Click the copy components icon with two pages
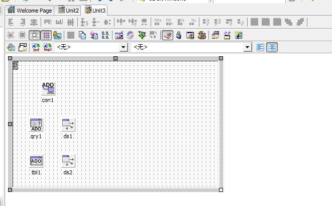This screenshot has height=206, width=332. pyautogui.click(x=82, y=35)
